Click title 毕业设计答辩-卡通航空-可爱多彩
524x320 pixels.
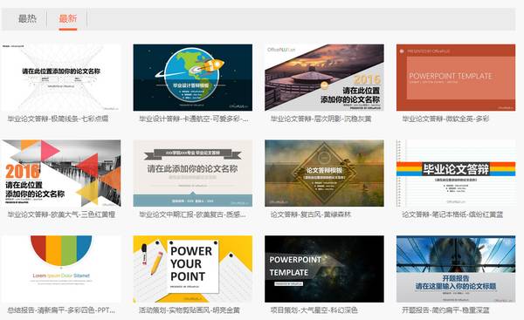click(194, 119)
